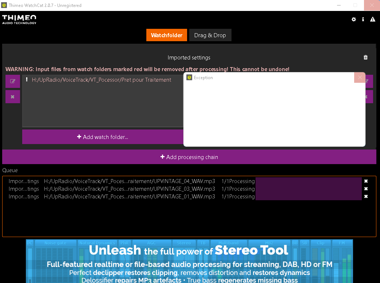Close the Exception dialog
This screenshot has height=283, width=380.
pos(360,77)
